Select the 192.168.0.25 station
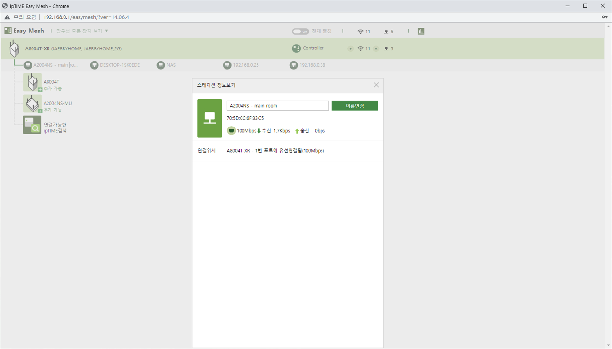 (241, 65)
